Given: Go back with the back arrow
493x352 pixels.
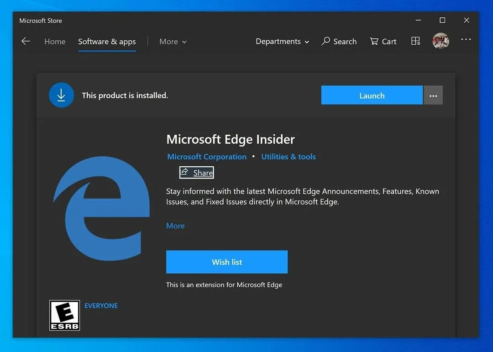Looking at the screenshot, I should [26, 41].
